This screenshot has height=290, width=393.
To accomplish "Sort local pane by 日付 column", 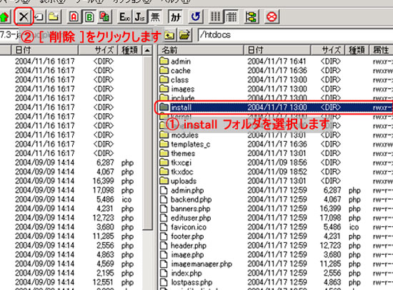I will coord(44,50).
